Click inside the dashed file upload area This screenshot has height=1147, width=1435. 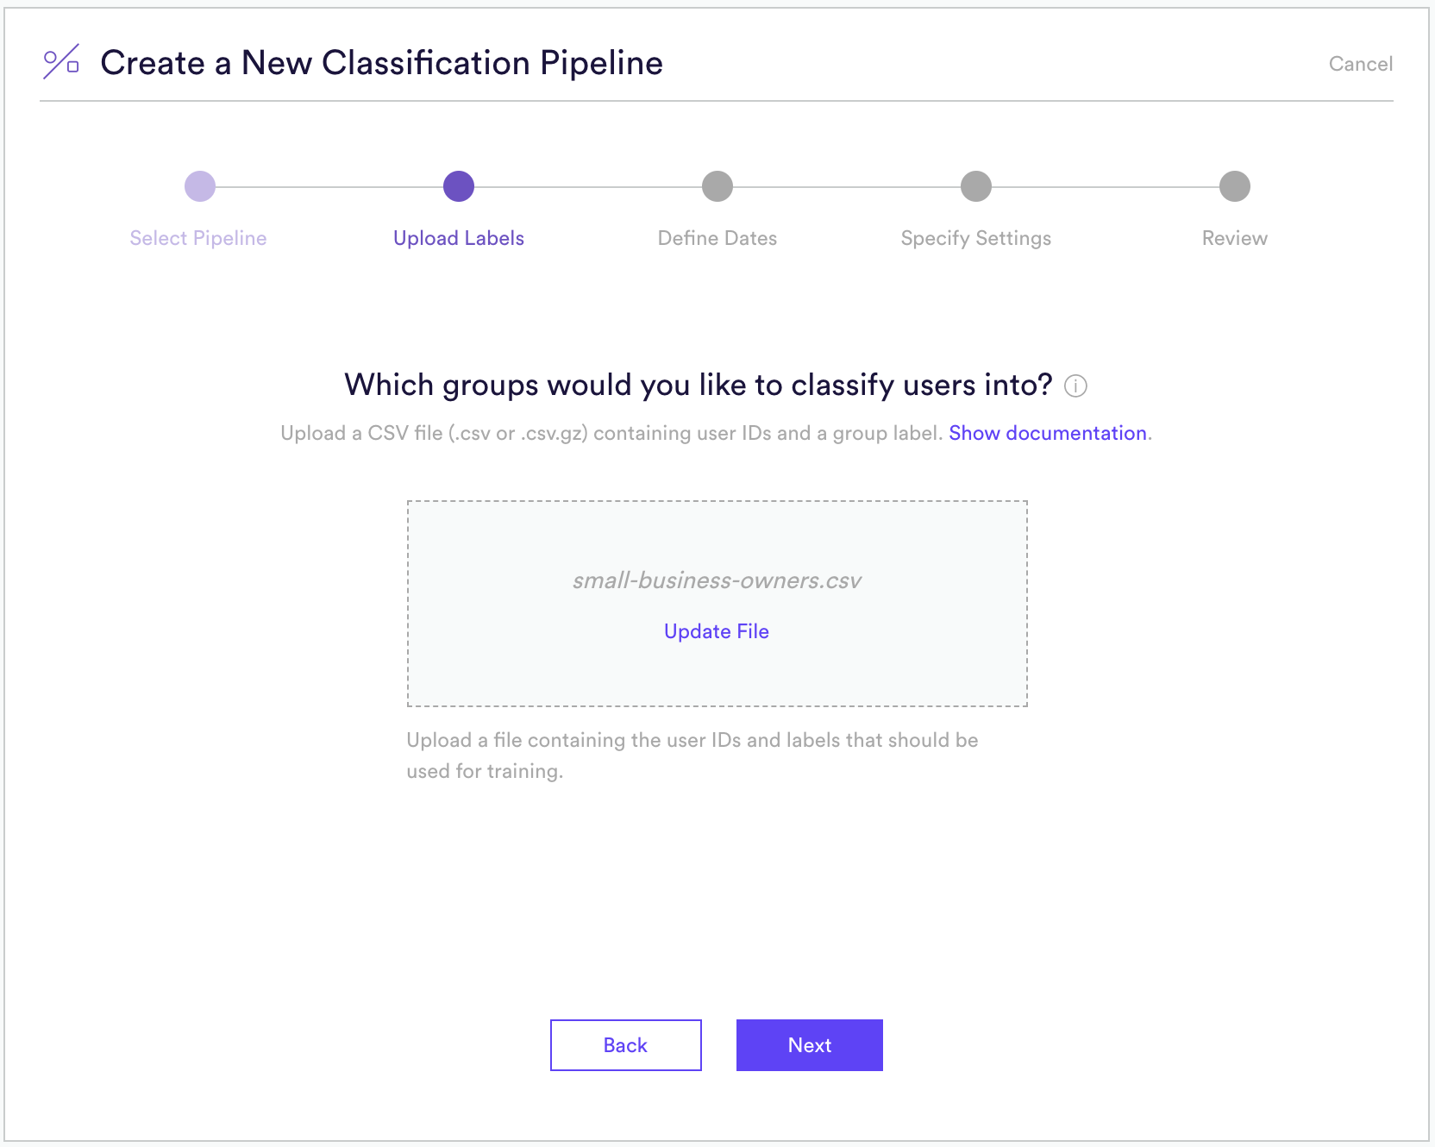tap(717, 604)
